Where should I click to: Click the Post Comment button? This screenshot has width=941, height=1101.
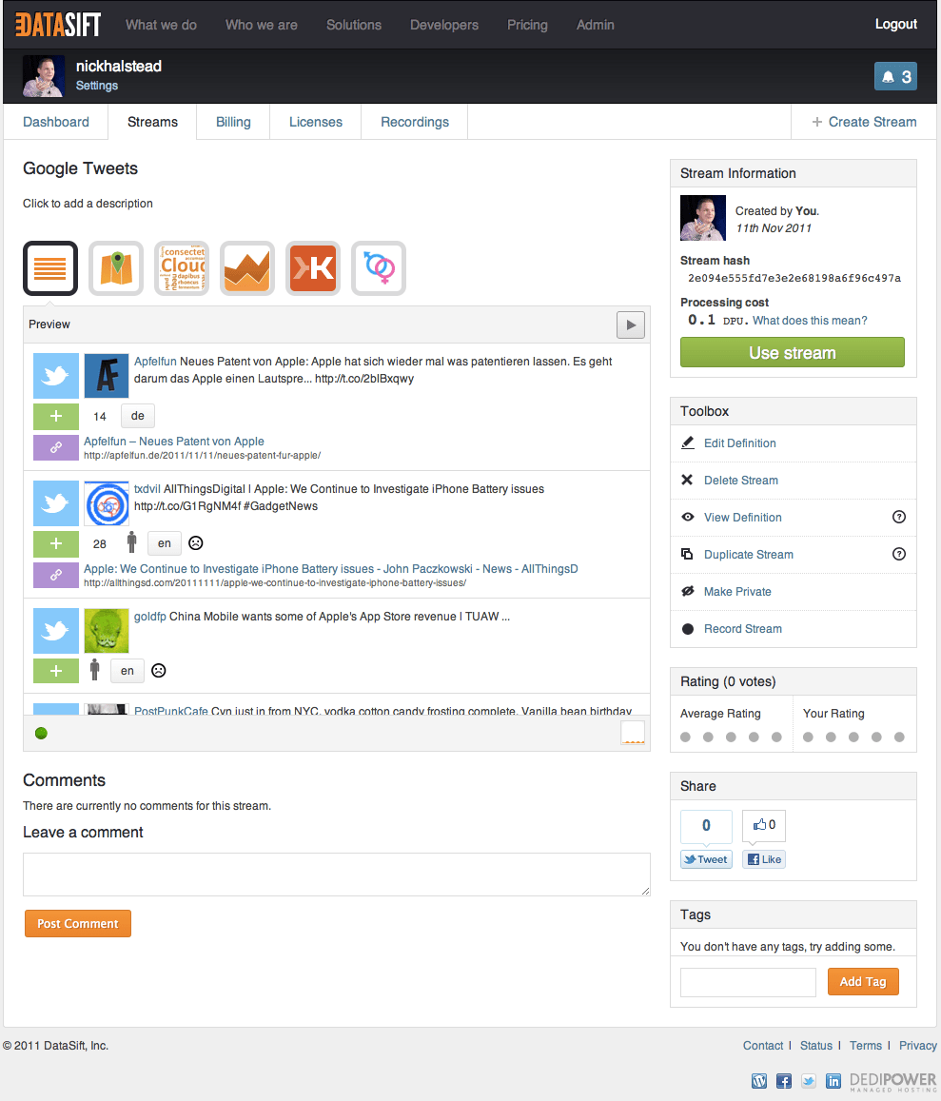pyautogui.click(x=78, y=923)
